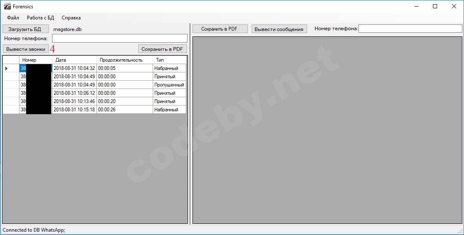Select duration cell 00:00:26

pos(125,110)
